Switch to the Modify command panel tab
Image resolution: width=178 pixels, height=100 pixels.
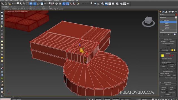pos(163,12)
